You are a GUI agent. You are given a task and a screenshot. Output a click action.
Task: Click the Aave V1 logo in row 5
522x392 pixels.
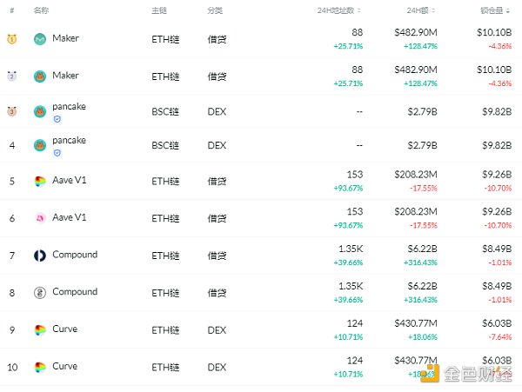point(40,182)
